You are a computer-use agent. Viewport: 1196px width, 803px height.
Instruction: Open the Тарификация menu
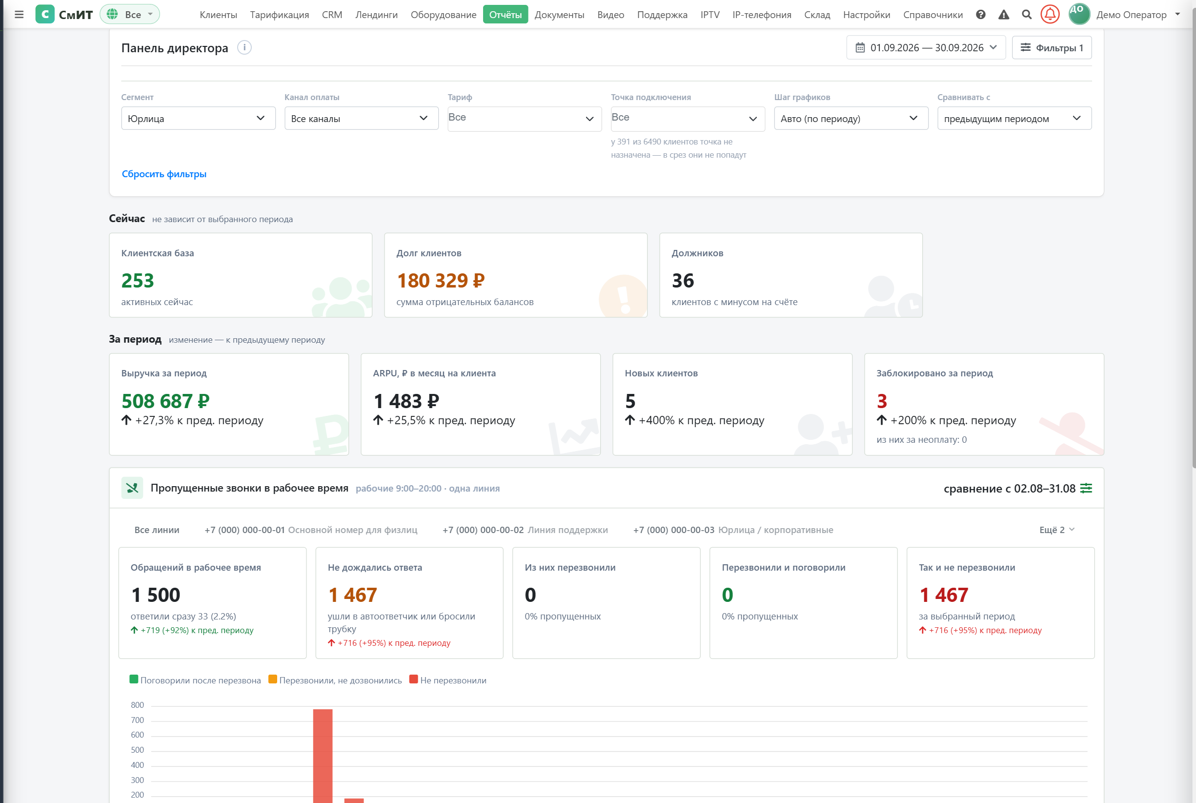click(x=280, y=14)
